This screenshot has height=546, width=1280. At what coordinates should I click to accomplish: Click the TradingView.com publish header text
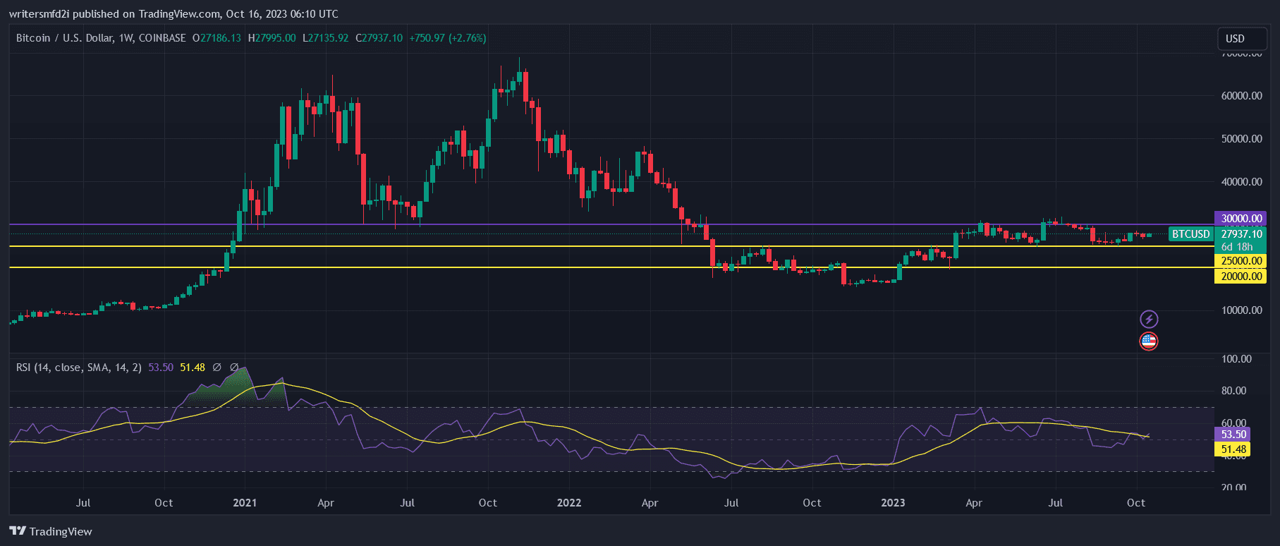point(173,14)
